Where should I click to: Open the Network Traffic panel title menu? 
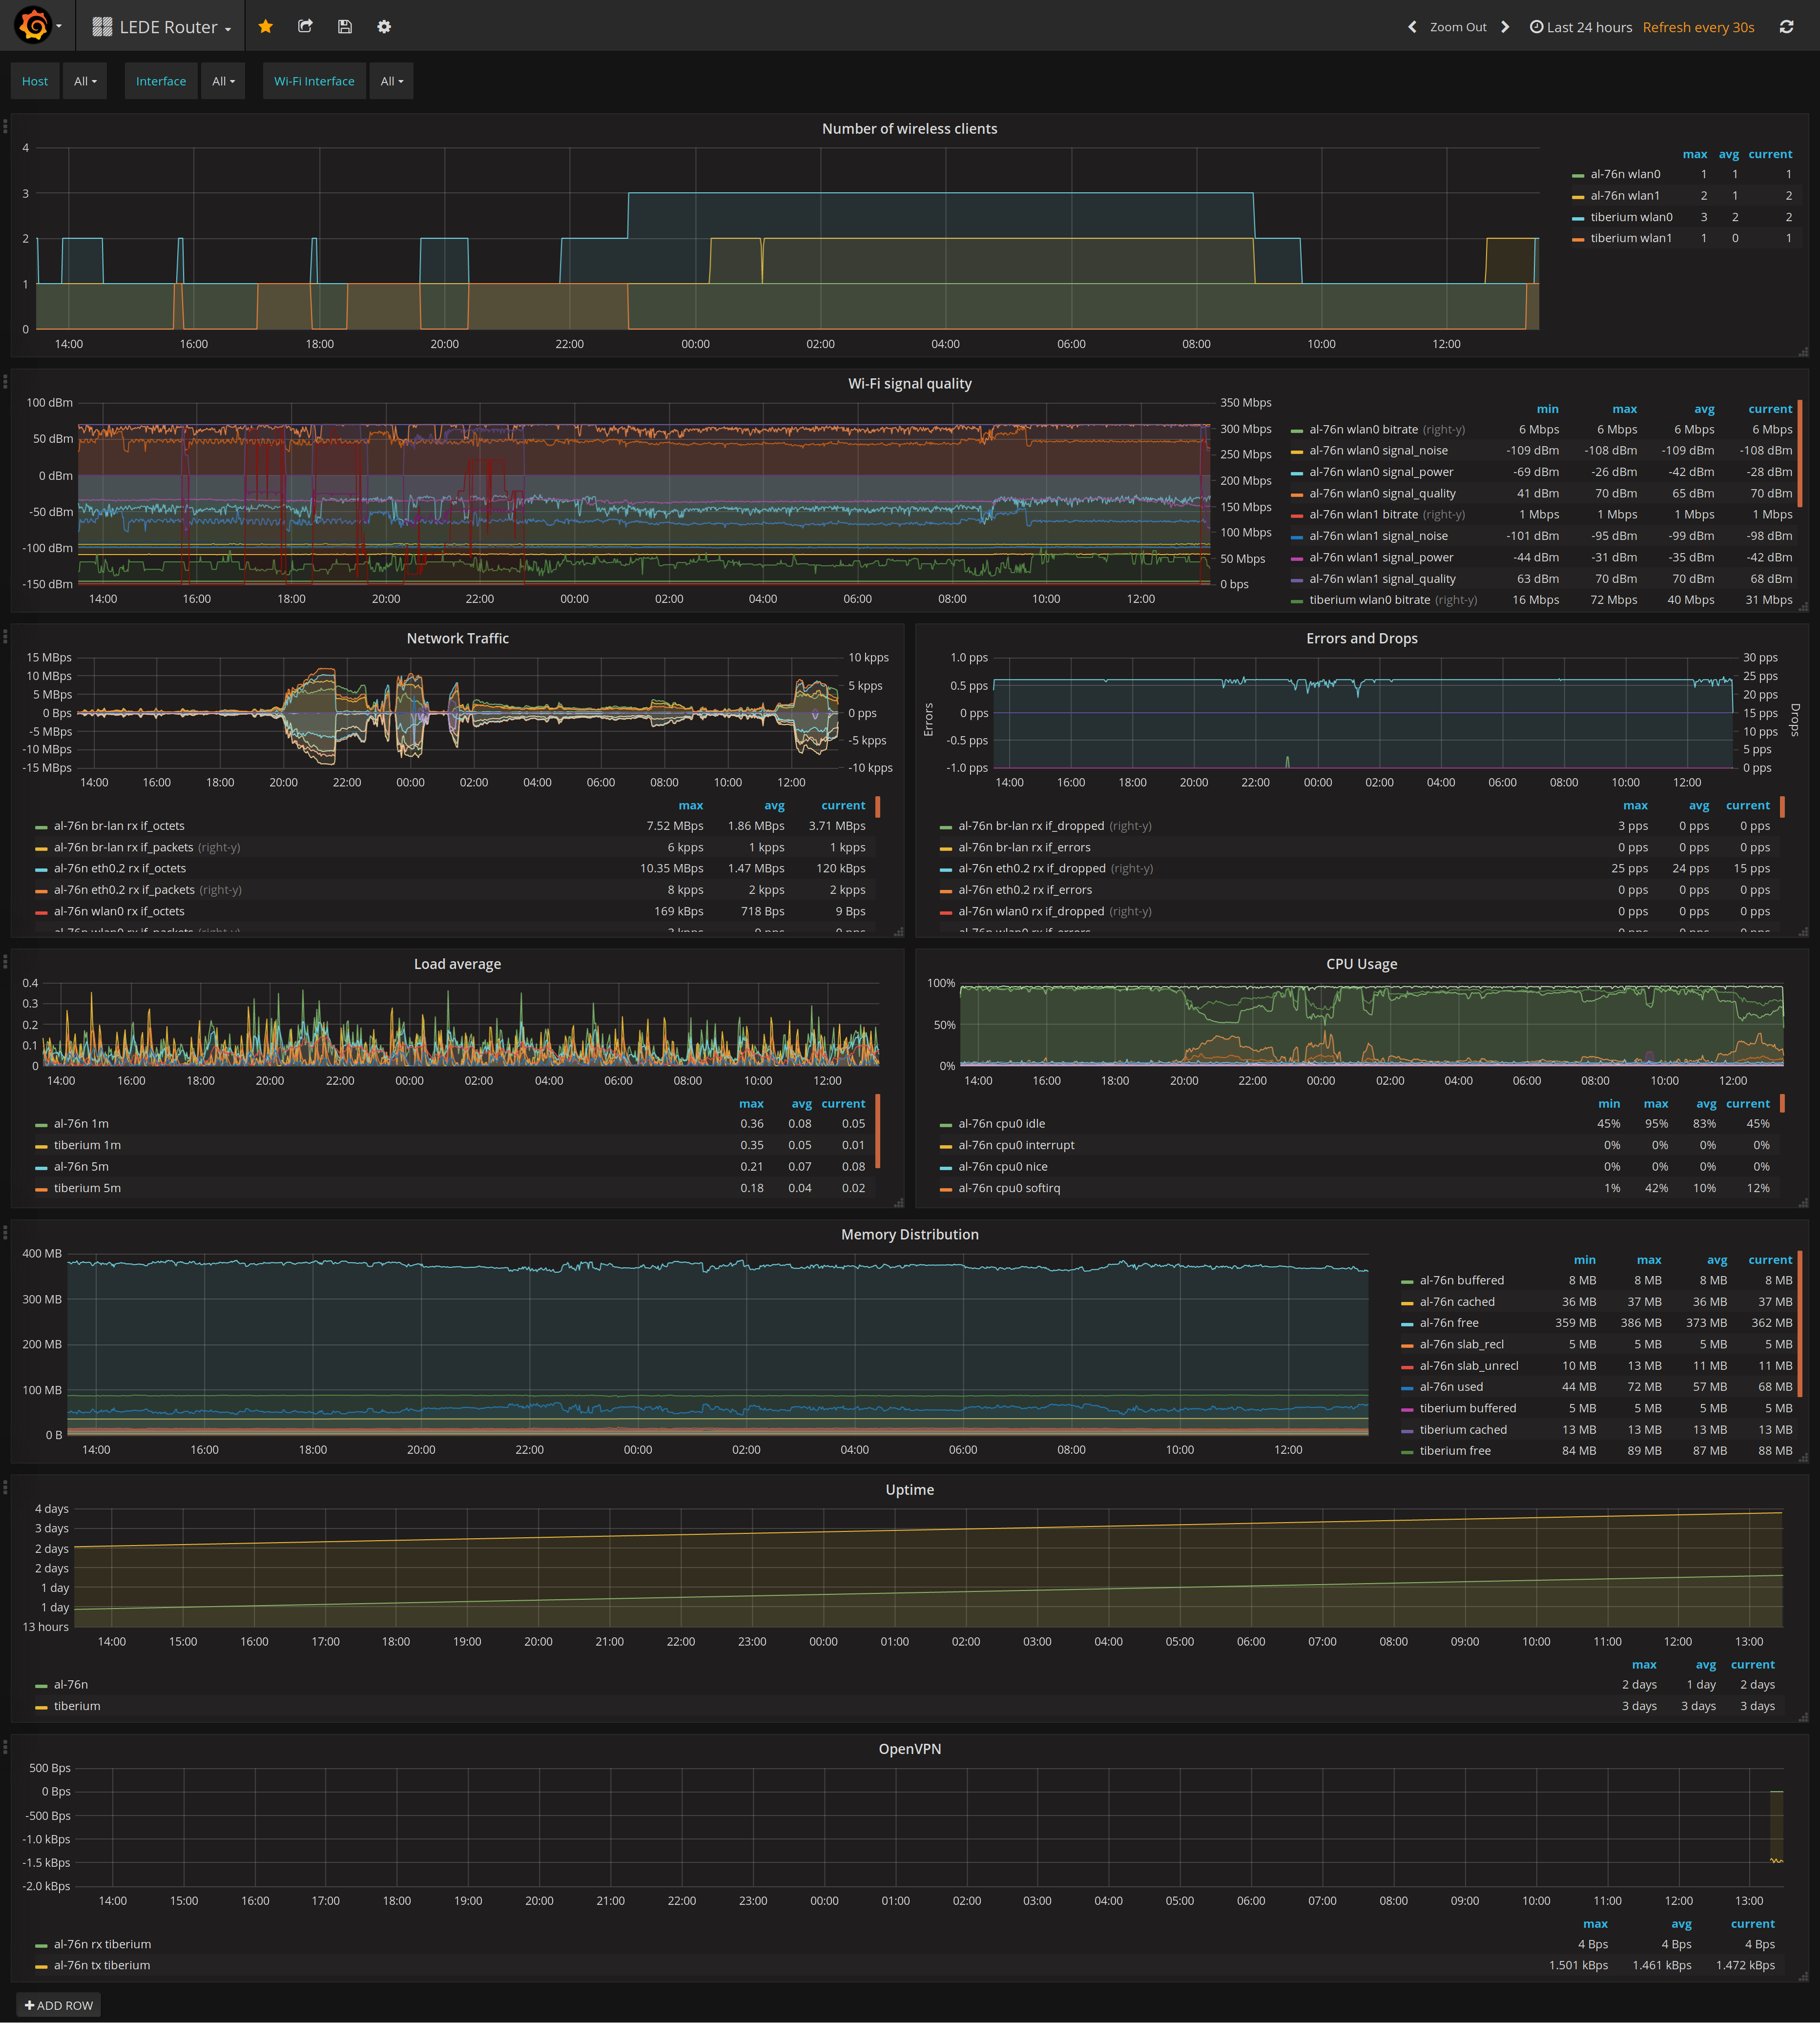[457, 638]
